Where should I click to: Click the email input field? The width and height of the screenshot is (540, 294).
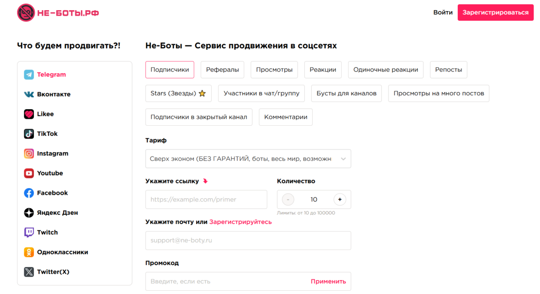pos(248,240)
